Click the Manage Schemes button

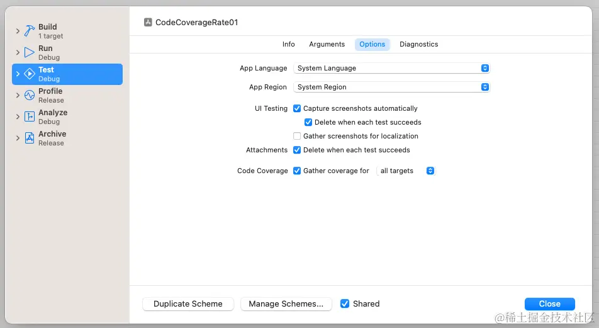tap(286, 303)
